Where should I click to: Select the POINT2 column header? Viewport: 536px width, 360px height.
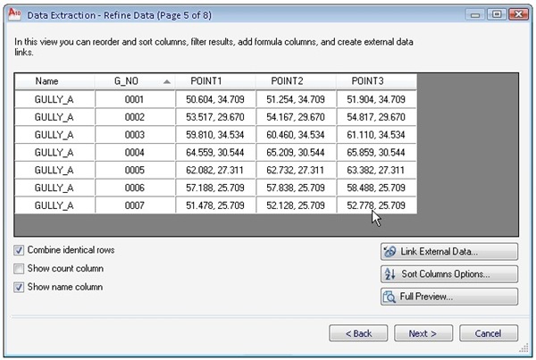[296, 81]
